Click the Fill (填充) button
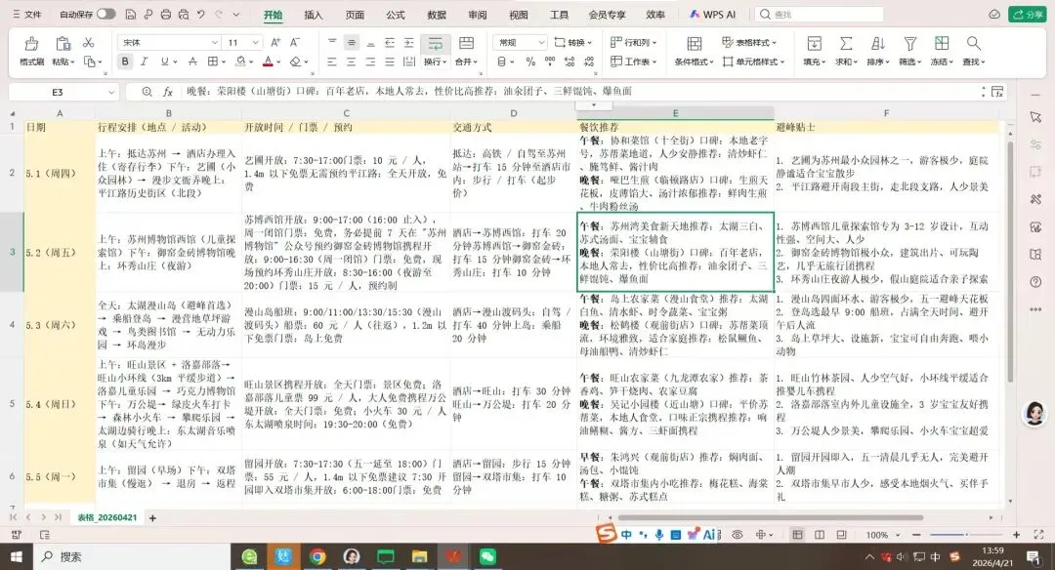 click(x=814, y=51)
